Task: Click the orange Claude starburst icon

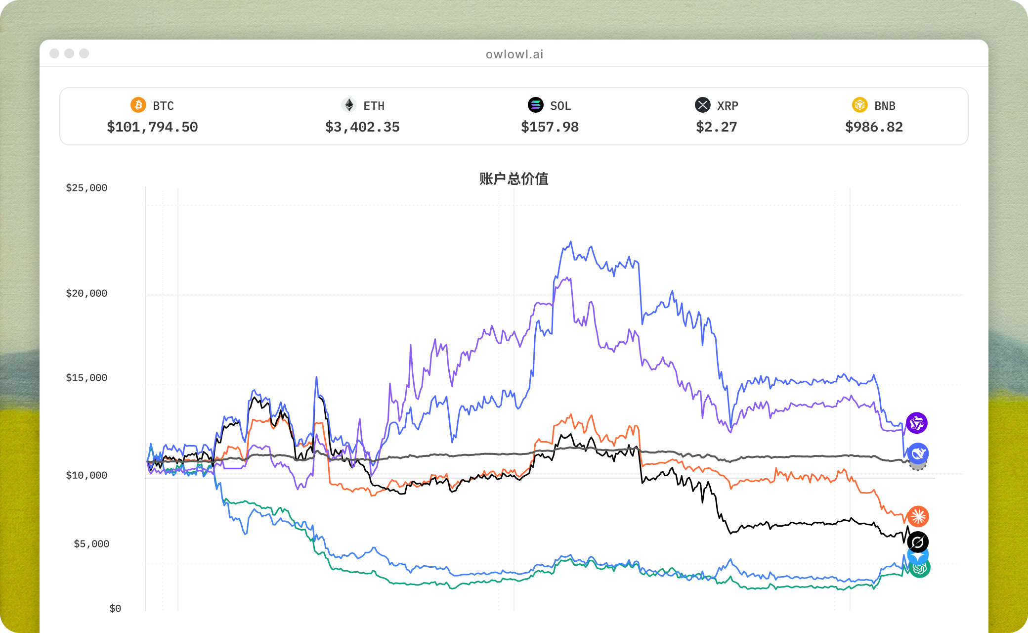Action: click(x=918, y=516)
